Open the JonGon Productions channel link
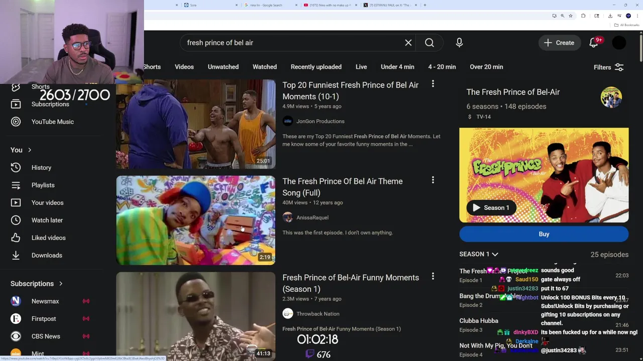Viewport: 643px width, 361px height. click(x=320, y=121)
